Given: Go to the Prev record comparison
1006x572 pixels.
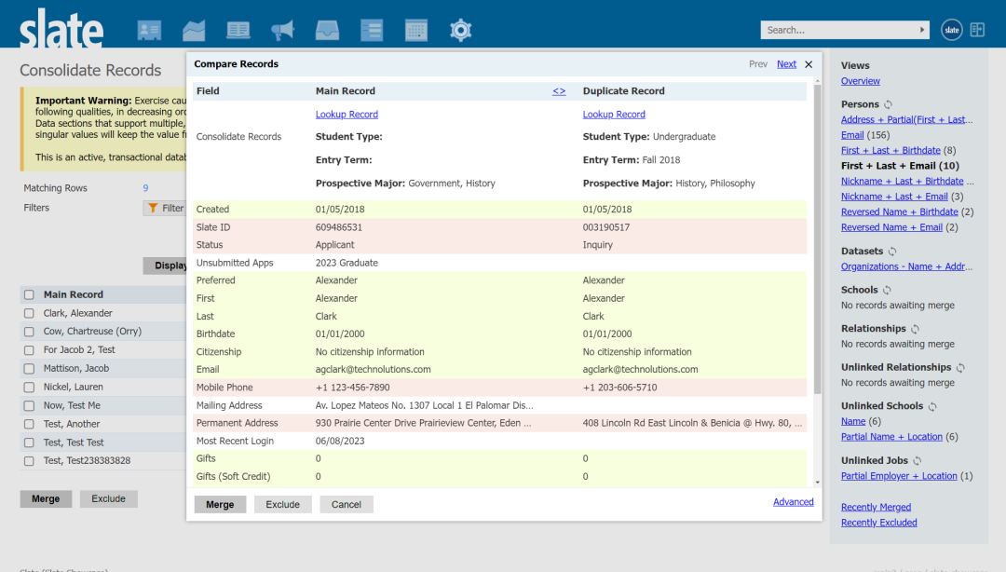Looking at the screenshot, I should pos(758,64).
